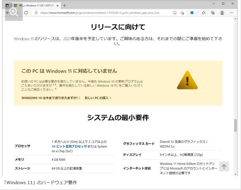Image resolution: width=241 pixels, height=190 pixels.
Task: Click the vertical page scrollbar thumb
Action: pyautogui.click(x=235, y=125)
